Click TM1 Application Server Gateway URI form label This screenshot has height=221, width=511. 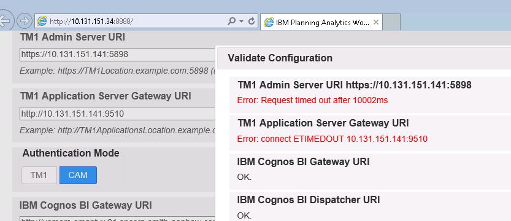coord(106,96)
